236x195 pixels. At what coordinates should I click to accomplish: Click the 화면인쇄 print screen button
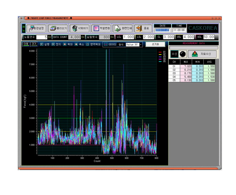point(123,28)
